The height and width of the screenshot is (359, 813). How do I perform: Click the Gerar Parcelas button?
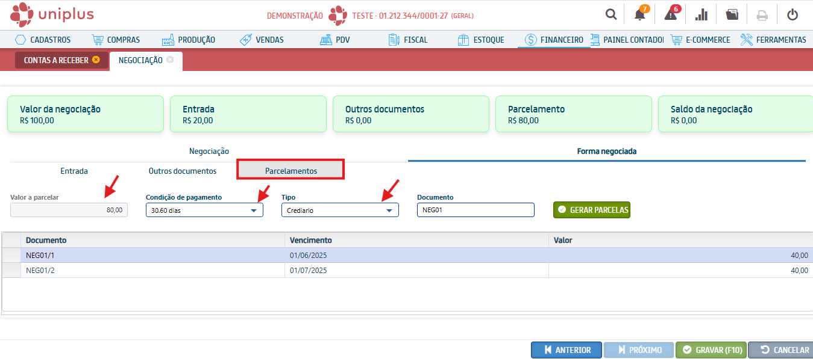pyautogui.click(x=592, y=210)
